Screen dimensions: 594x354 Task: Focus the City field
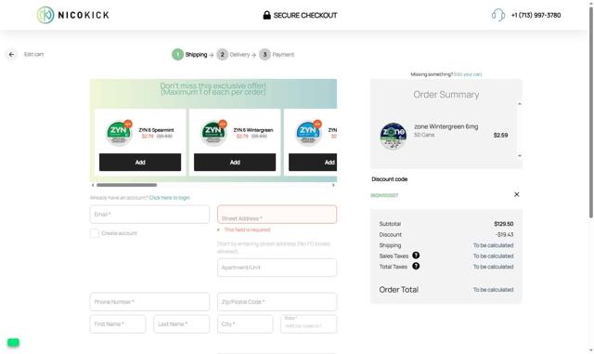click(245, 324)
